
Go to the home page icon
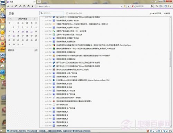pos(20,6)
